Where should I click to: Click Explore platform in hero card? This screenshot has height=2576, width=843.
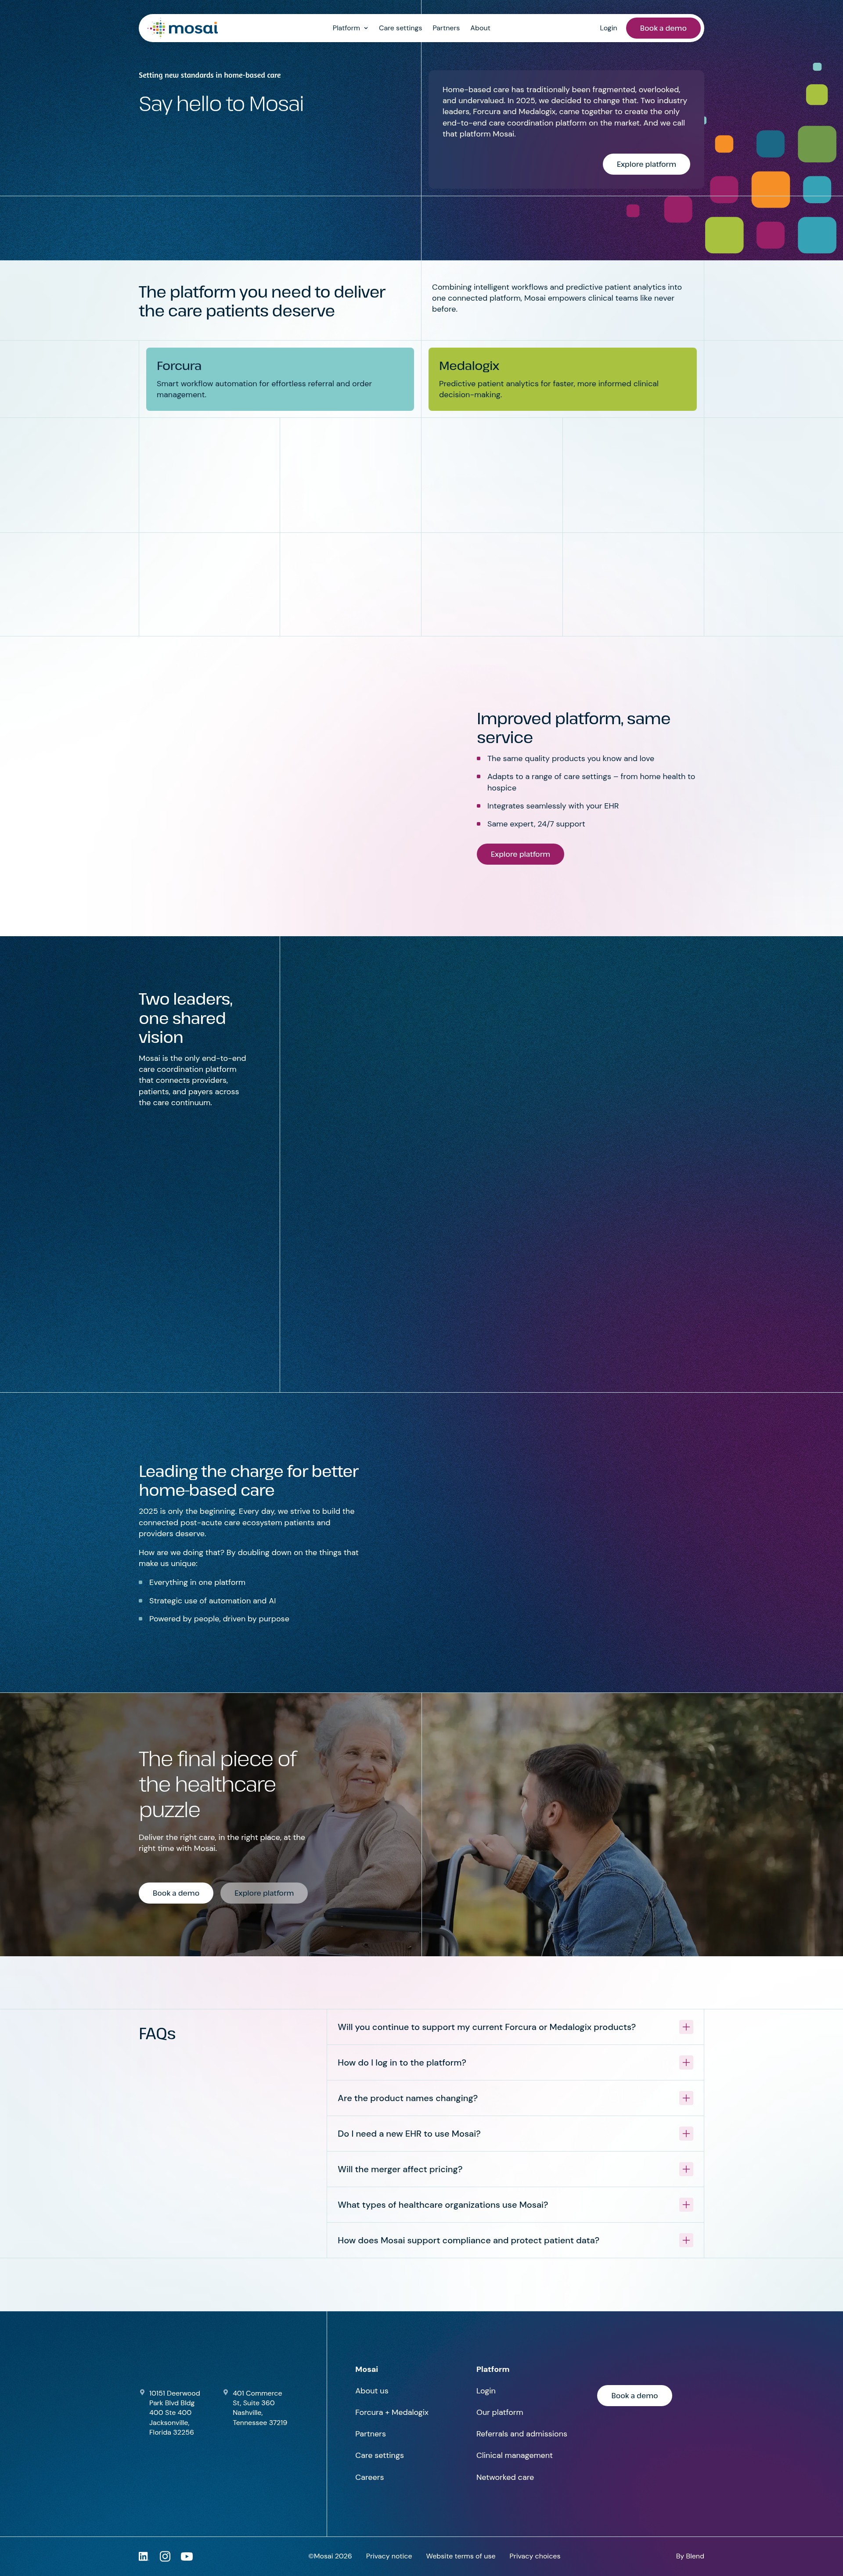pos(646,164)
